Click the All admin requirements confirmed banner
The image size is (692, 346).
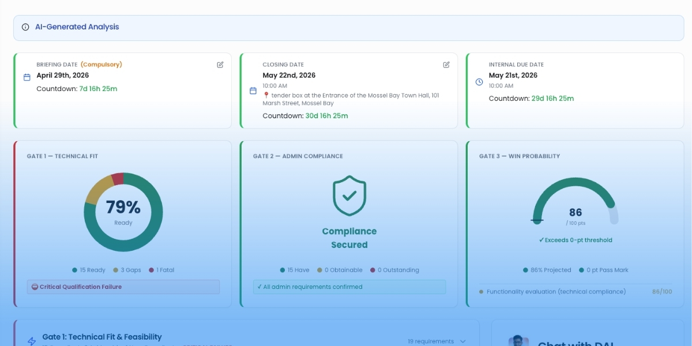coord(349,287)
